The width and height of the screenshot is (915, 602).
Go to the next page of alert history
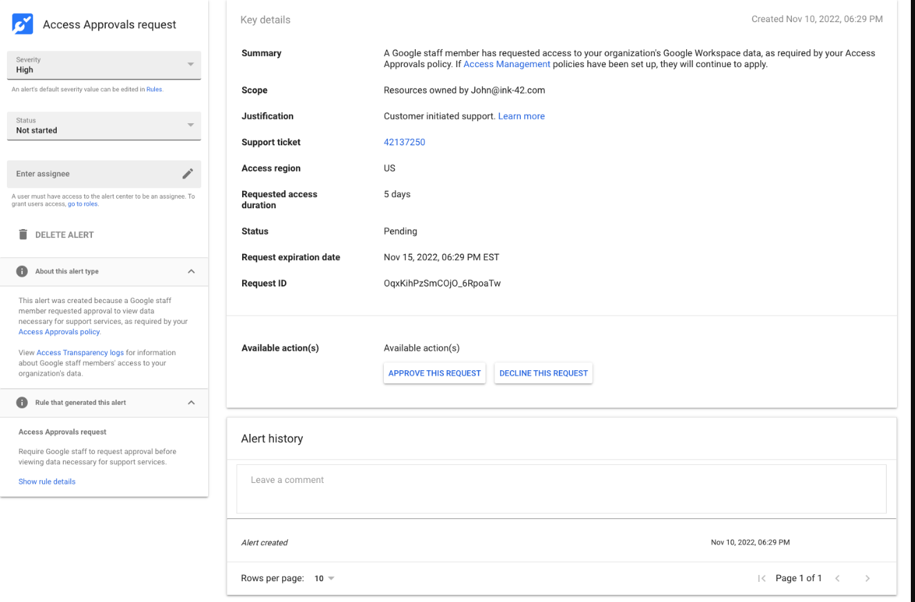tap(867, 578)
